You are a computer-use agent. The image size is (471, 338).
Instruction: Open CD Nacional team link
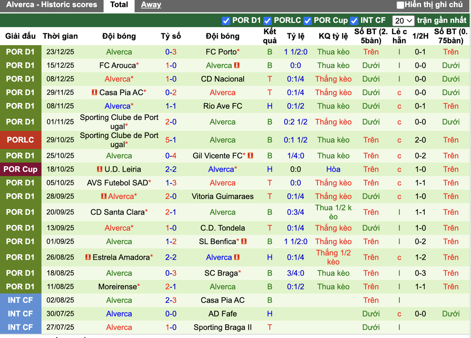(x=223, y=79)
